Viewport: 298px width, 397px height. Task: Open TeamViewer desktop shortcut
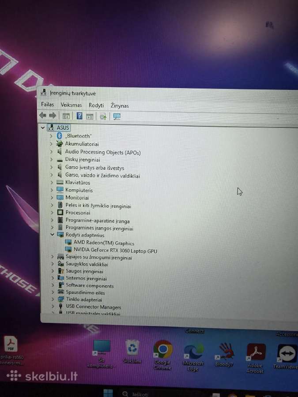tap(286, 356)
